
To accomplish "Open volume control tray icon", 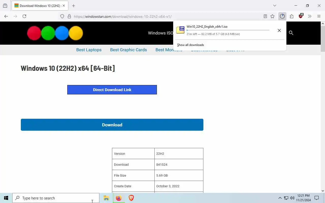I will pos(292,198).
